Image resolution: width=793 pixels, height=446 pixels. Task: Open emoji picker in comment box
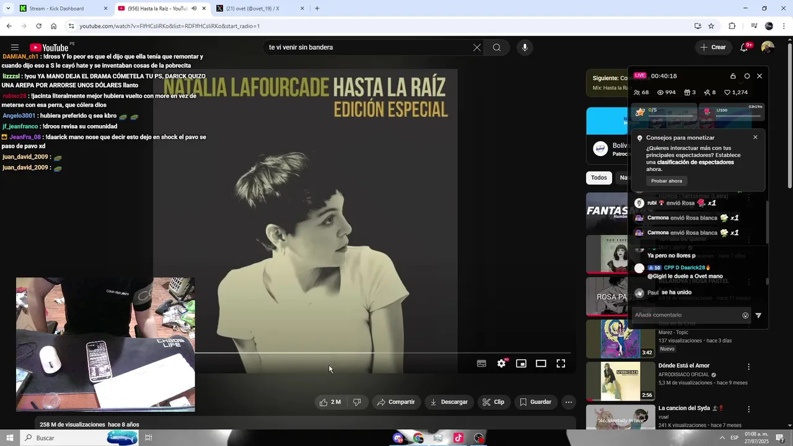745,315
